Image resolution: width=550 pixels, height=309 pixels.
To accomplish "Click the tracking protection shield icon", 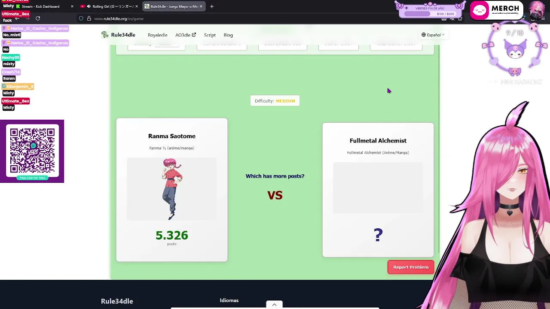I will (81, 18).
